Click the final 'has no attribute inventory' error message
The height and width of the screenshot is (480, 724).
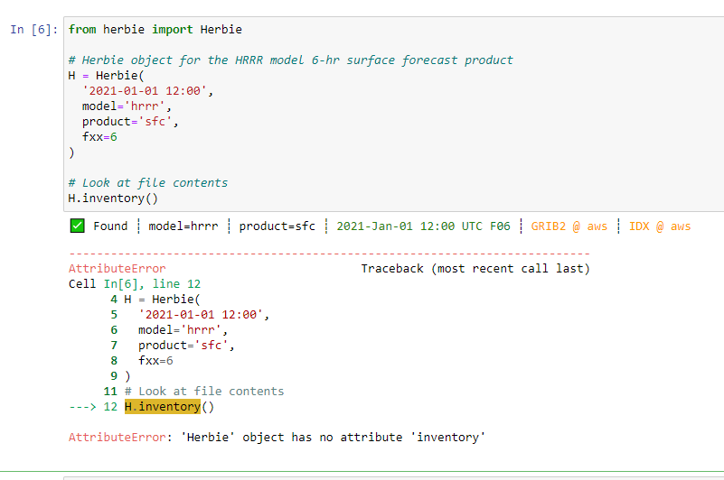point(277,437)
